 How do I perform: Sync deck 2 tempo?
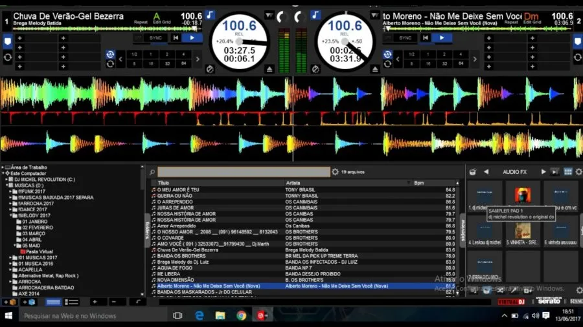pyautogui.click(x=405, y=38)
